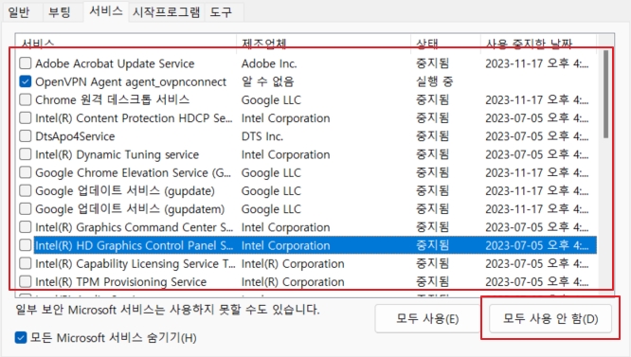Image resolution: width=631 pixels, height=357 pixels.
Task: Check Intel(R) TPM Provisioning Service checkbox
Action: [x=26, y=281]
